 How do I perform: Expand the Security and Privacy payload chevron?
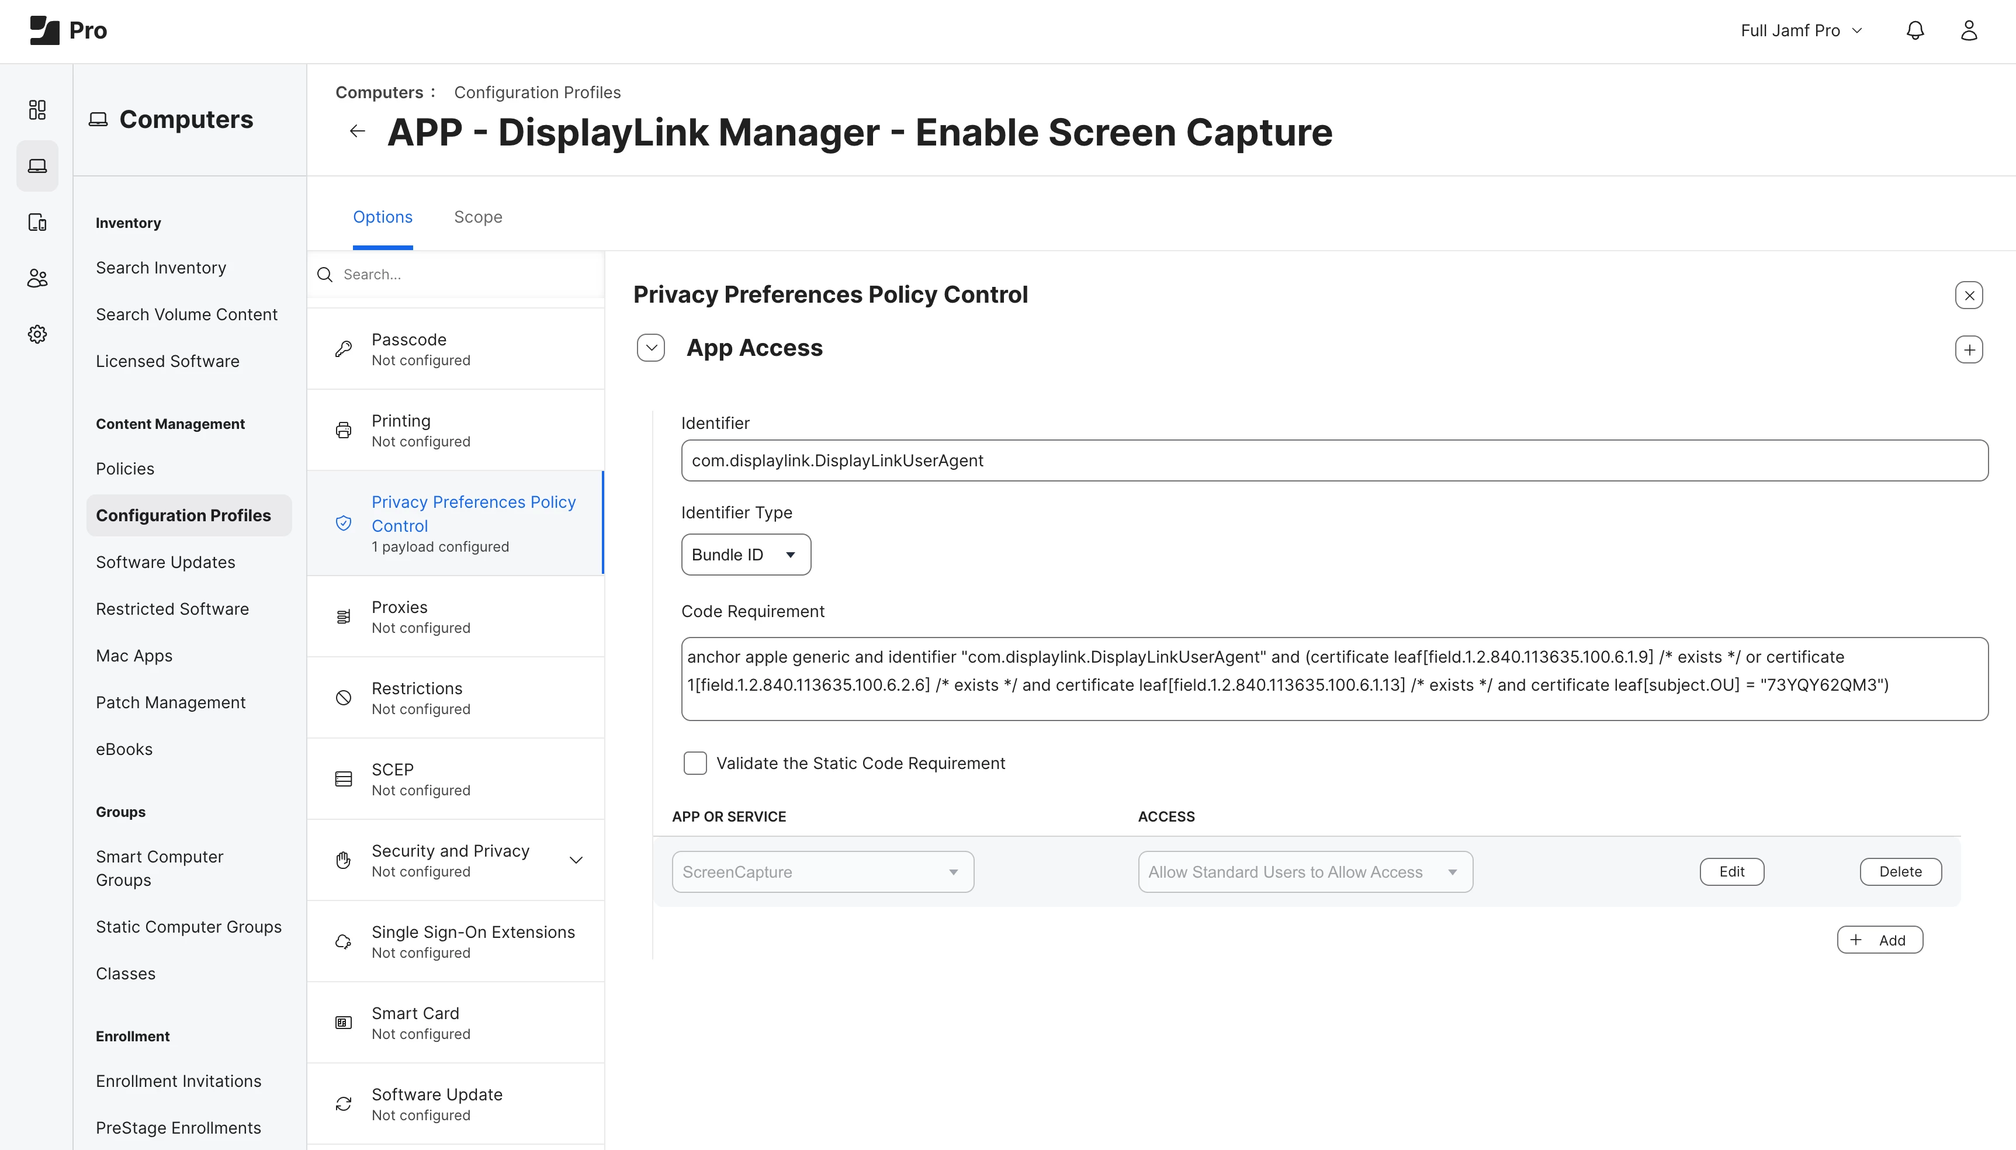coord(576,860)
